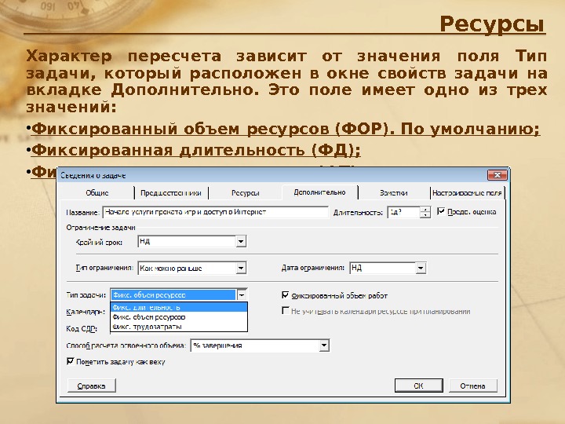
Task: Collapse the Тип задачи dropdown arrow
Action: coord(242,295)
